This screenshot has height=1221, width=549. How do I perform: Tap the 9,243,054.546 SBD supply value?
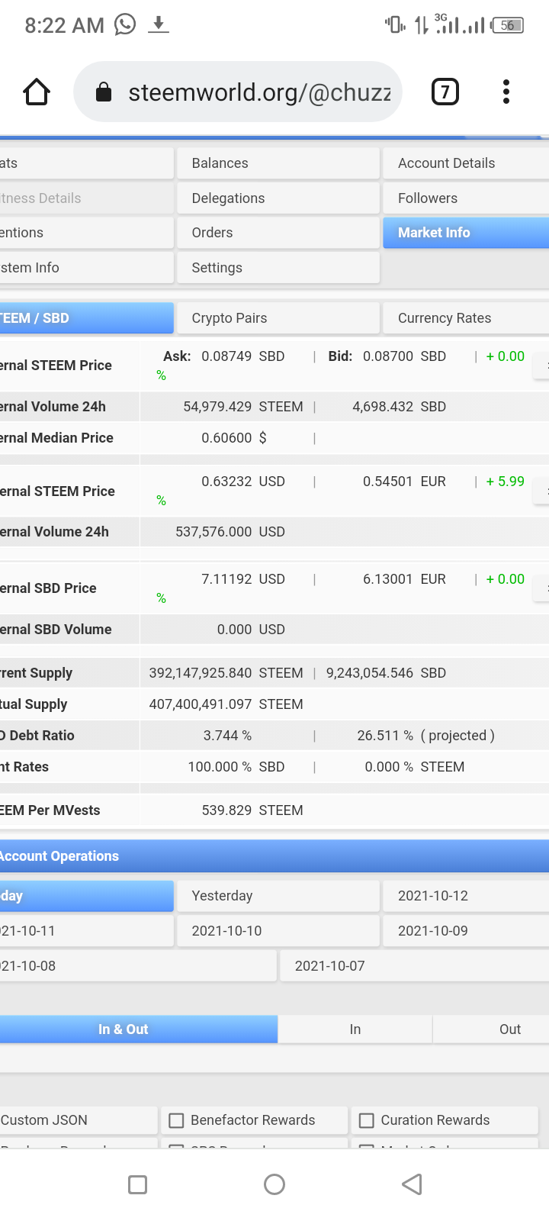387,673
